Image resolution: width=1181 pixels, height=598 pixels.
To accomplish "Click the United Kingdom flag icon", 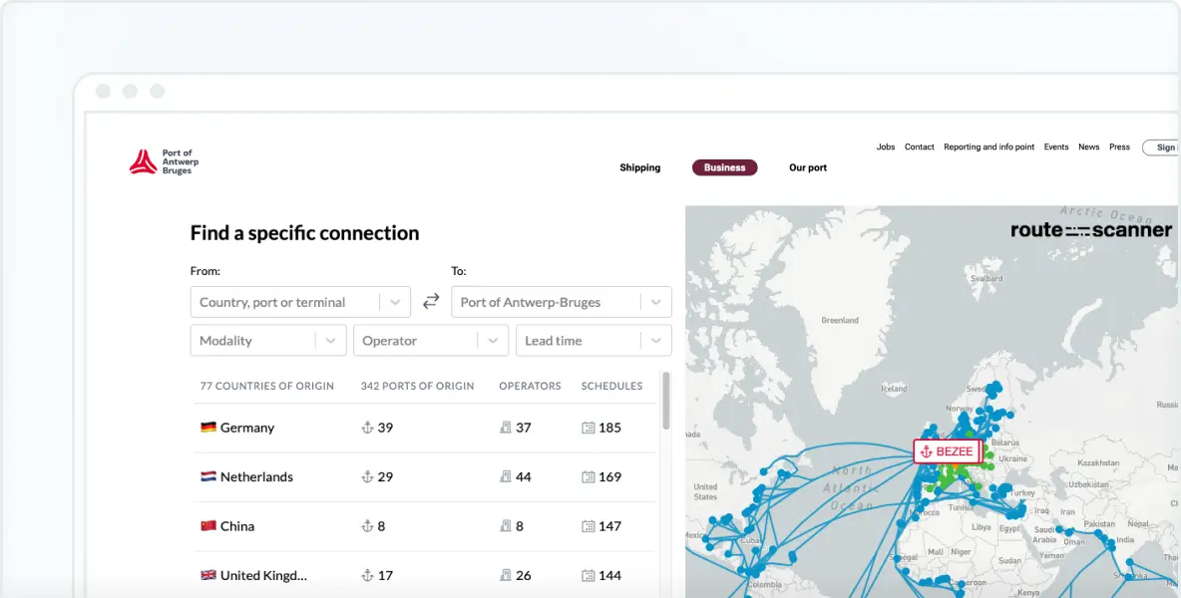I will pyautogui.click(x=208, y=575).
